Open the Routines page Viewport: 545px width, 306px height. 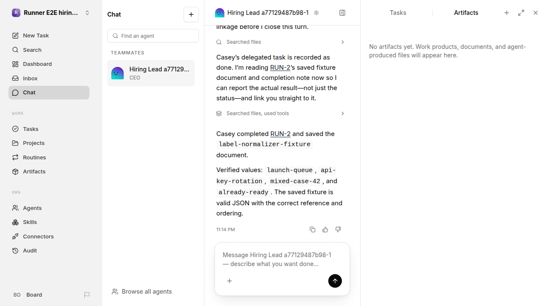(x=49, y=157)
